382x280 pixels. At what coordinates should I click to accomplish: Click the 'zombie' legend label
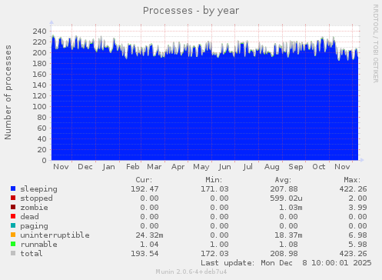point(34,208)
